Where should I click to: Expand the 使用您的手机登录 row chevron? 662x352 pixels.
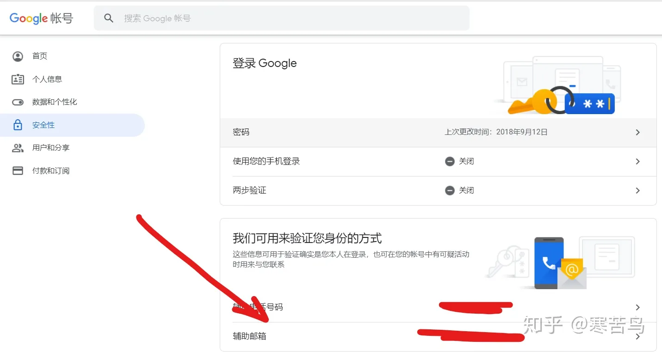[x=637, y=162]
